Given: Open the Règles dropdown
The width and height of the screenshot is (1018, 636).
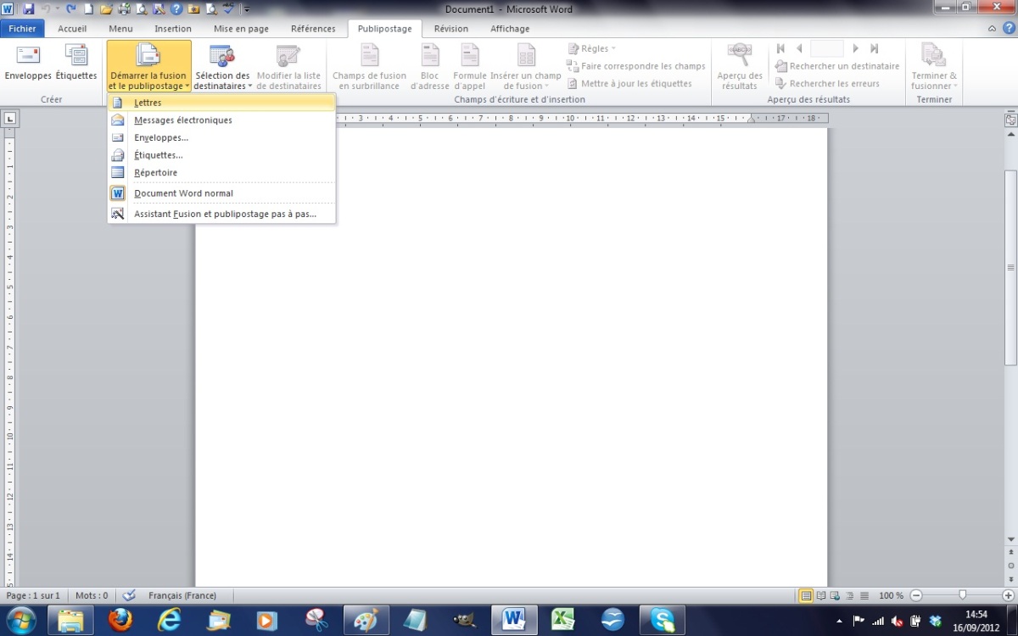Looking at the screenshot, I should pos(591,48).
